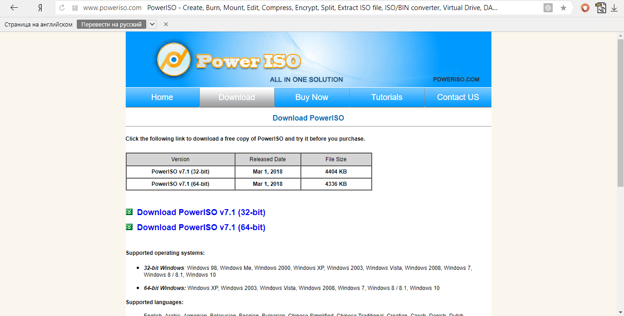624x316 pixels.
Task: Open the red shield protection icon
Action: point(585,8)
